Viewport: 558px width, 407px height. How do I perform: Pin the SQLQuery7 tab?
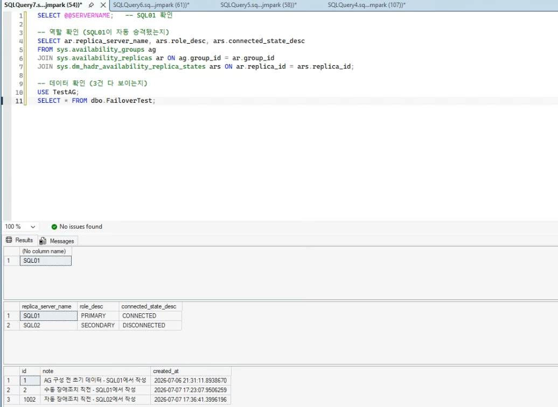pyautogui.click(x=91, y=5)
